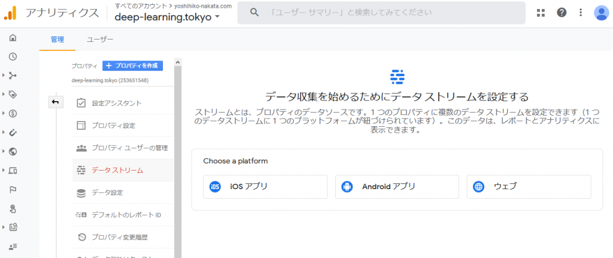Expand the globe icon's sidebar arrow

(x=3, y=151)
